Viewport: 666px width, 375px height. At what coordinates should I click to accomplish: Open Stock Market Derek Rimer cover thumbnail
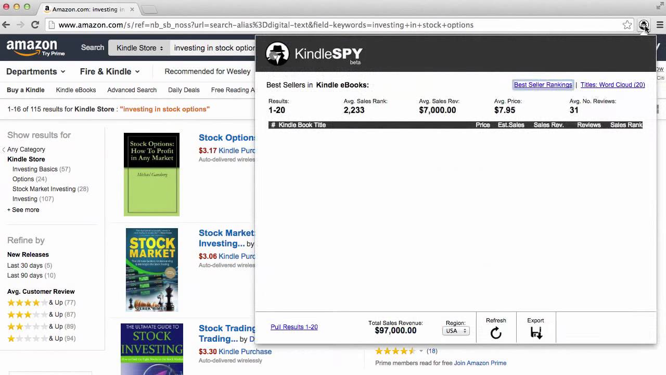152,270
